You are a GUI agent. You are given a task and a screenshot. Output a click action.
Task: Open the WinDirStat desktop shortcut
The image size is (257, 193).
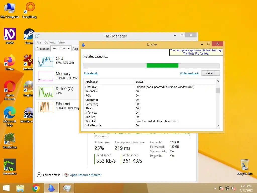tap(10, 141)
